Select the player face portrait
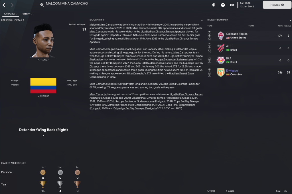Viewport: 292px width, 194px height. (43, 40)
